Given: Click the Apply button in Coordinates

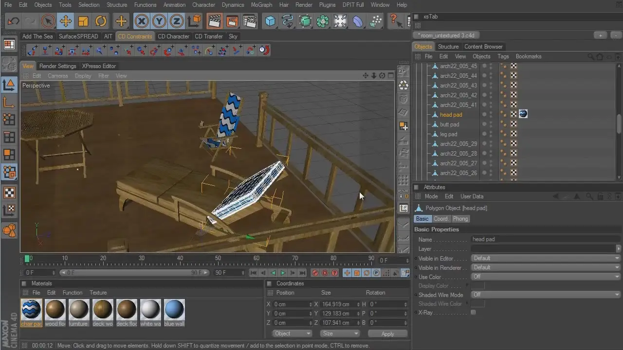Looking at the screenshot, I should [x=387, y=334].
